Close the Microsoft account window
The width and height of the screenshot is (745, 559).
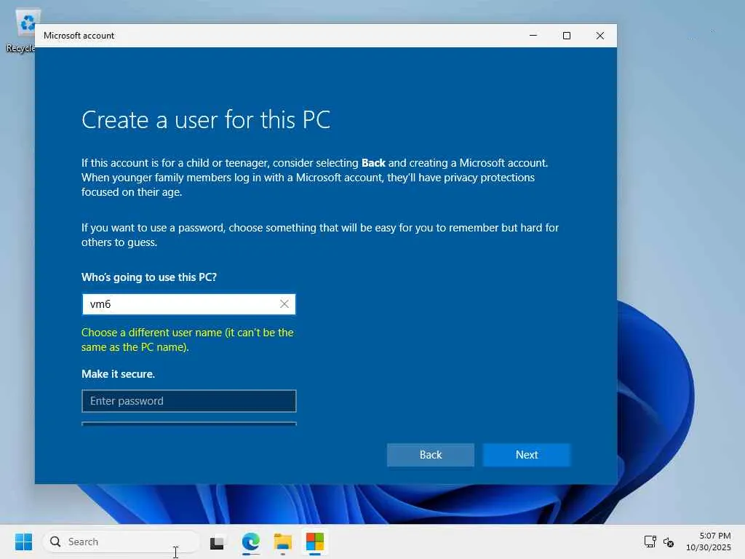click(x=600, y=36)
